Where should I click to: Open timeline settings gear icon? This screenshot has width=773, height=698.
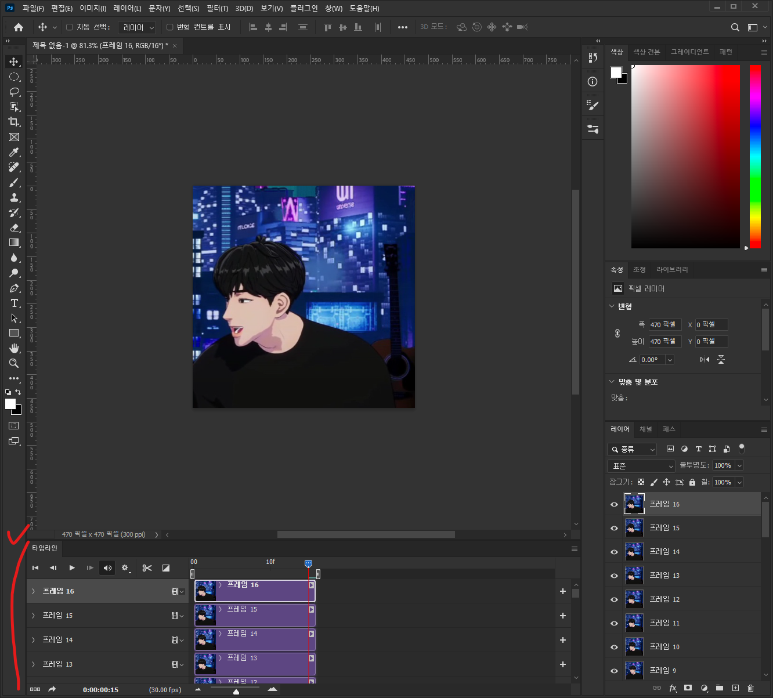pyautogui.click(x=125, y=568)
